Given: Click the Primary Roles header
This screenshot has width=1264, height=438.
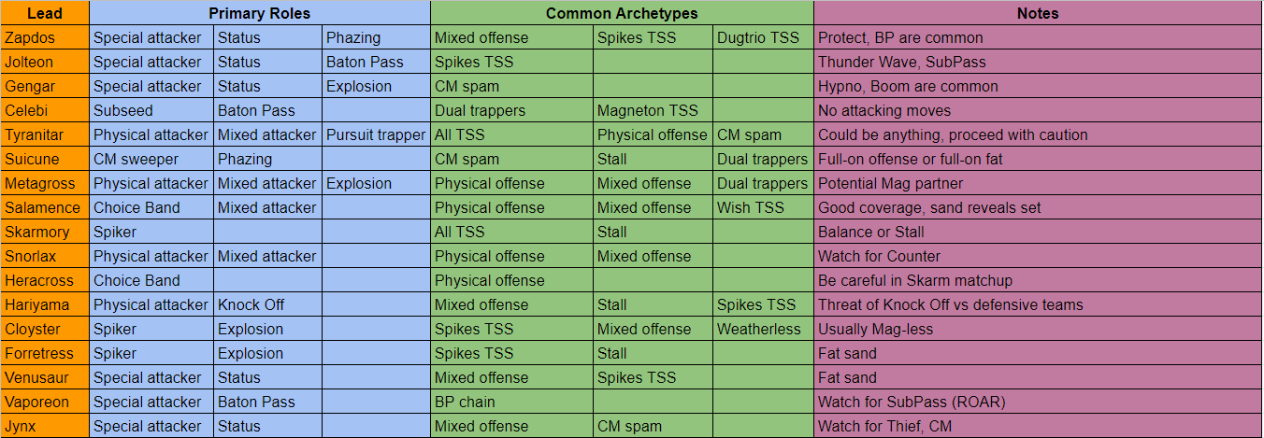Looking at the screenshot, I should 260,13.
